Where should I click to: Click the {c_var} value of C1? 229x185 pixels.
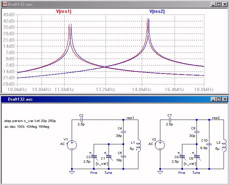coord(102,164)
